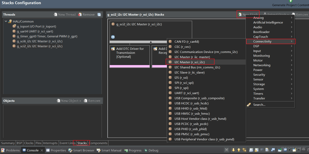Image resolution: width=309 pixels, height=154 pixels.
Task: Open the Transfer submenu
Action: tap(270, 98)
